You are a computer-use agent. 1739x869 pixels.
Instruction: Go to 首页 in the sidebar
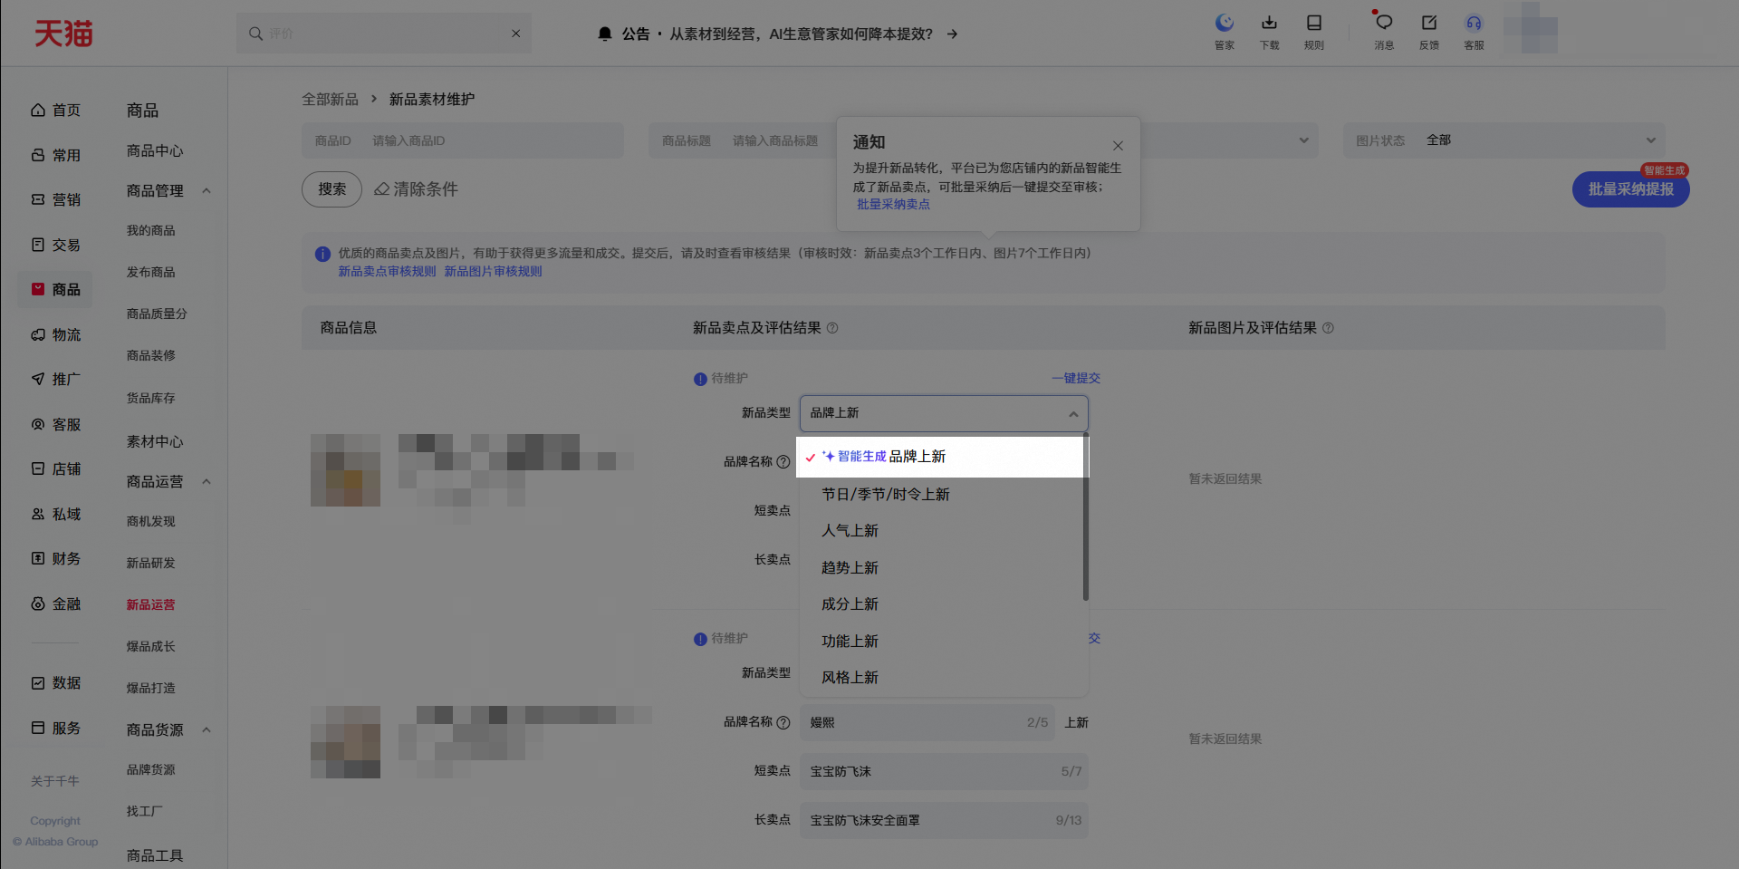pos(56,110)
